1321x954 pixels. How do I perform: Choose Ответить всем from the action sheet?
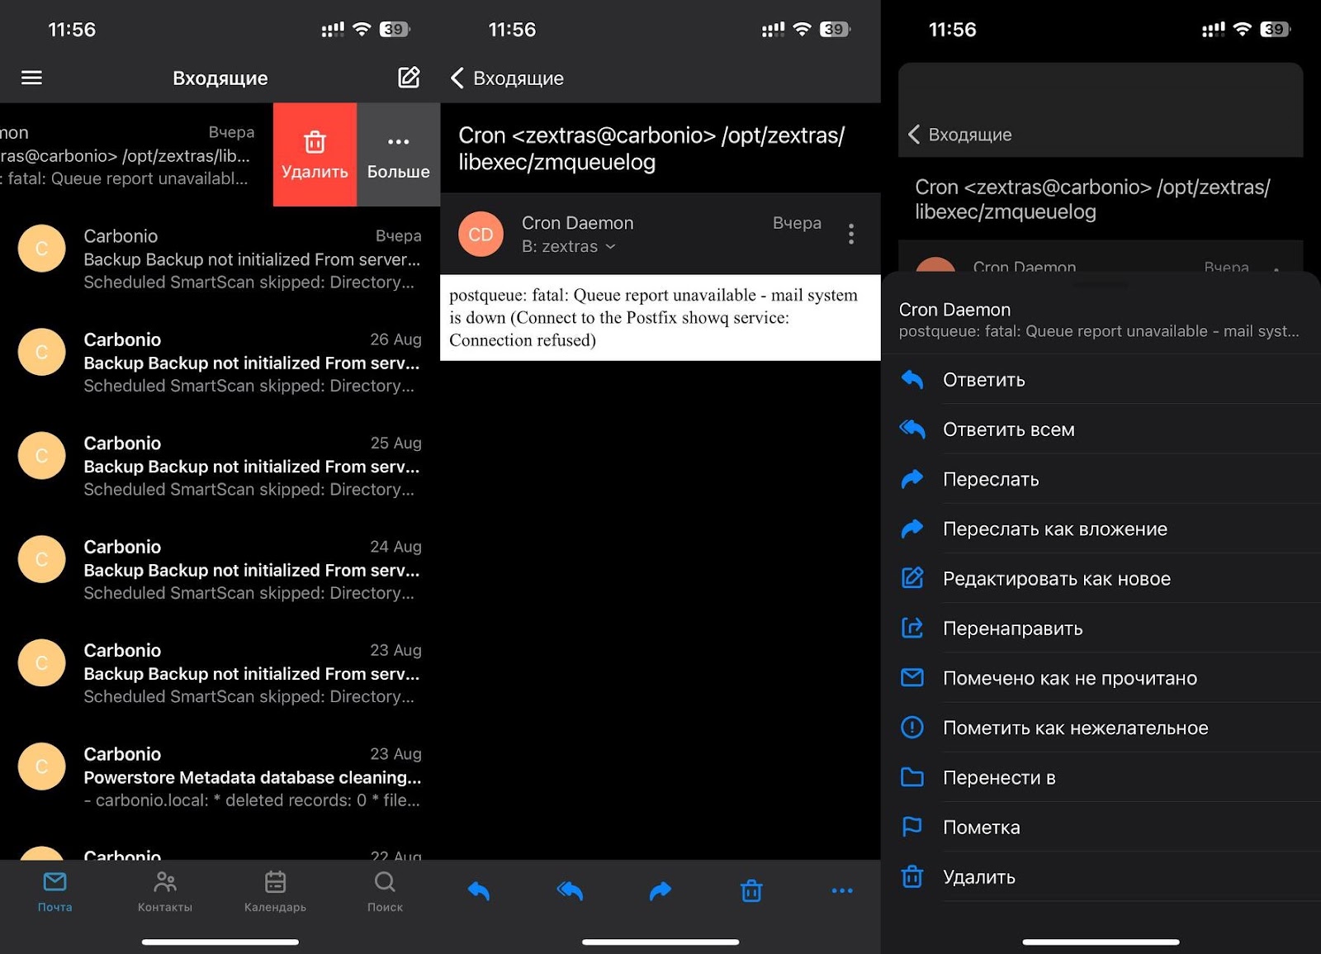(x=1101, y=430)
